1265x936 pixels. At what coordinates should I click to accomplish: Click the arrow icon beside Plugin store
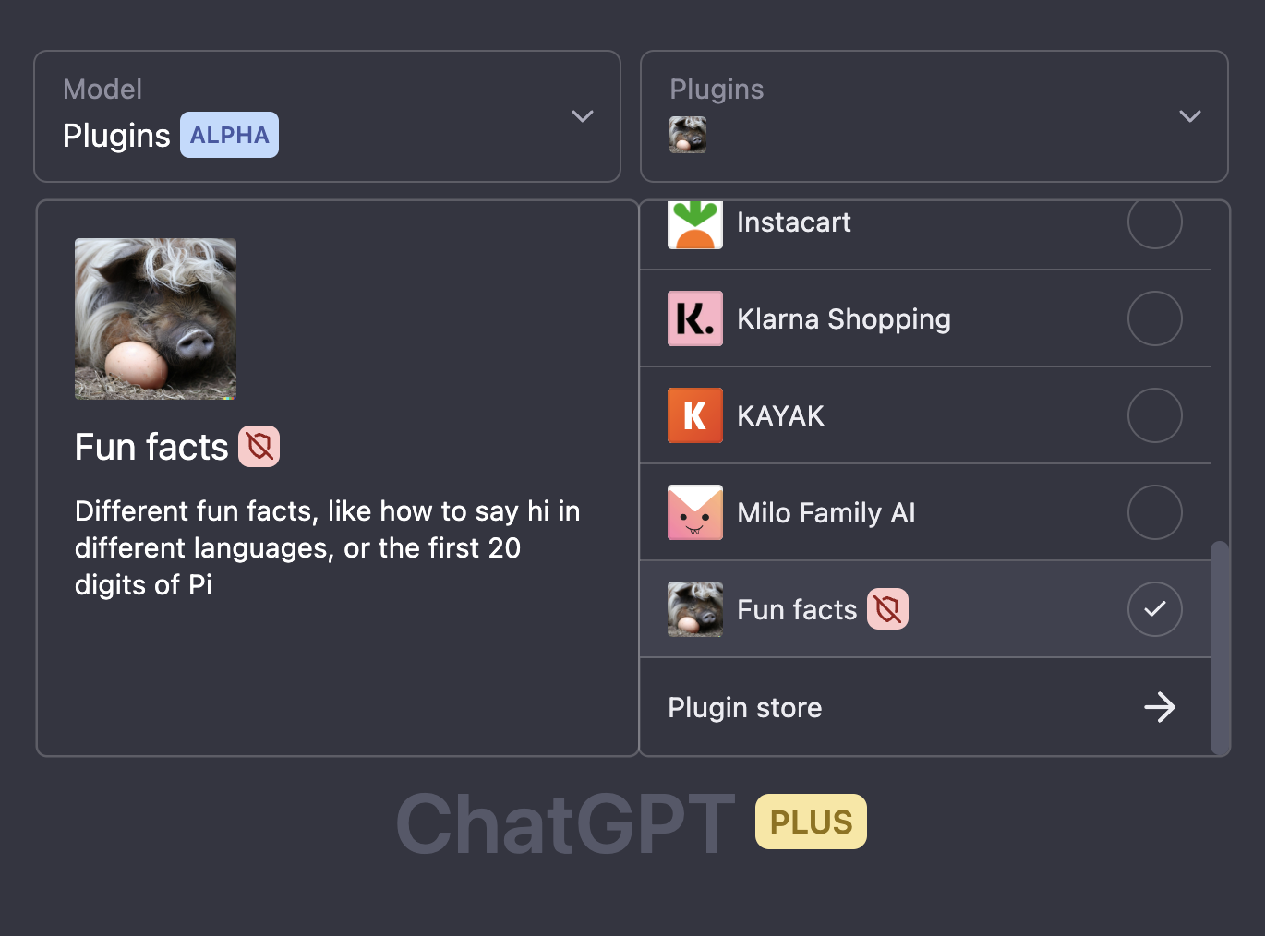[x=1160, y=707]
